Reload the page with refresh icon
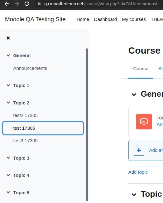 [x=27, y=4]
